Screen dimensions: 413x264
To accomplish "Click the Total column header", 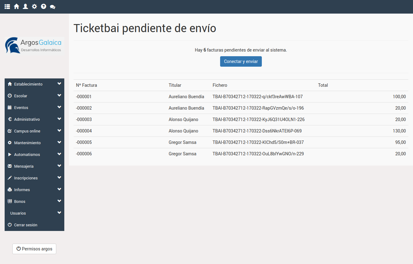I will tap(323, 85).
